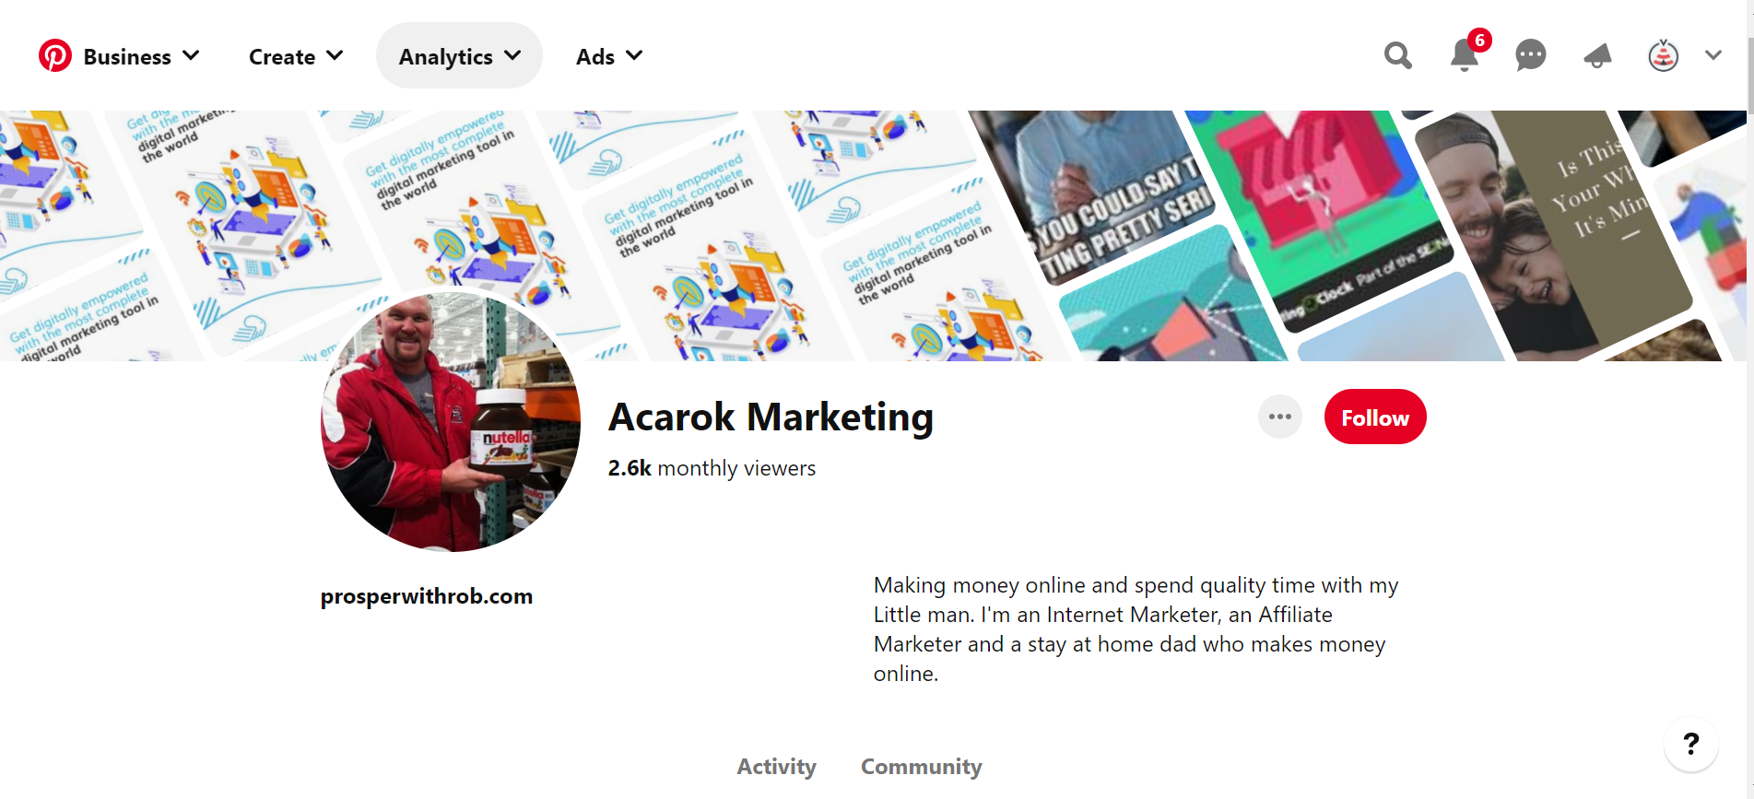
Task: Open the Ads dropdown menu
Action: (x=609, y=56)
